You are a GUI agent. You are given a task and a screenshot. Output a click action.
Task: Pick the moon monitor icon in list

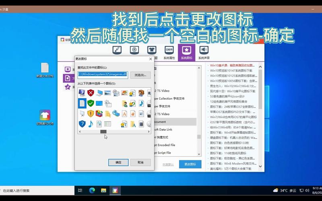[x=82, y=93]
